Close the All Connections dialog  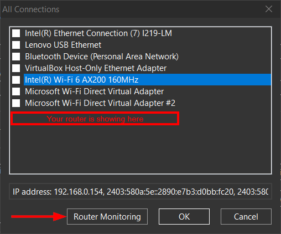click(x=269, y=9)
